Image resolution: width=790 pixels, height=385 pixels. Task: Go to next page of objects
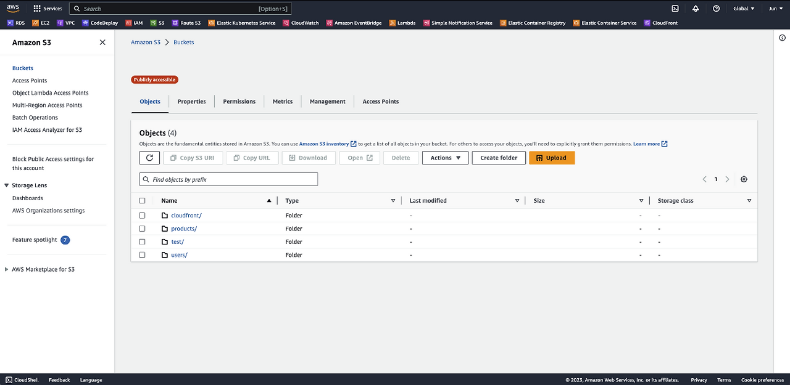(728, 179)
